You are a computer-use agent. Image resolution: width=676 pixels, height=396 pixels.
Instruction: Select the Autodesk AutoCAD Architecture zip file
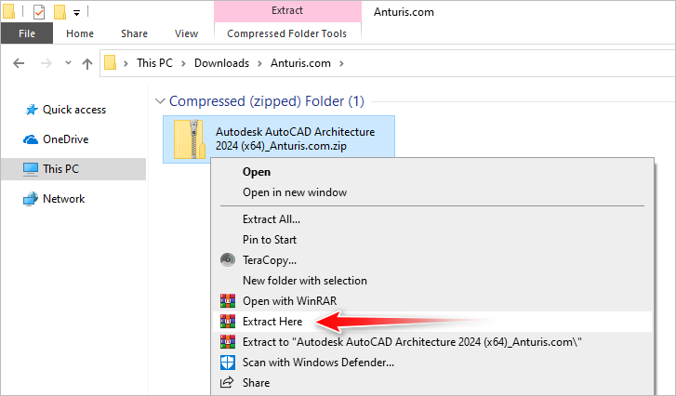tap(279, 139)
